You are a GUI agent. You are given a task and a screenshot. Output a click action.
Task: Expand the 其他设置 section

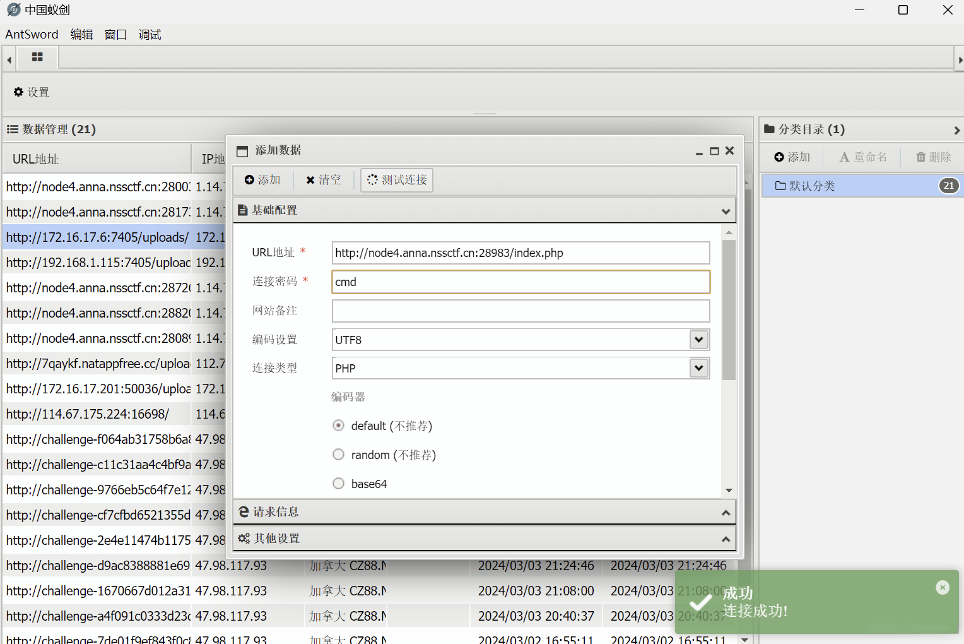[x=484, y=539]
